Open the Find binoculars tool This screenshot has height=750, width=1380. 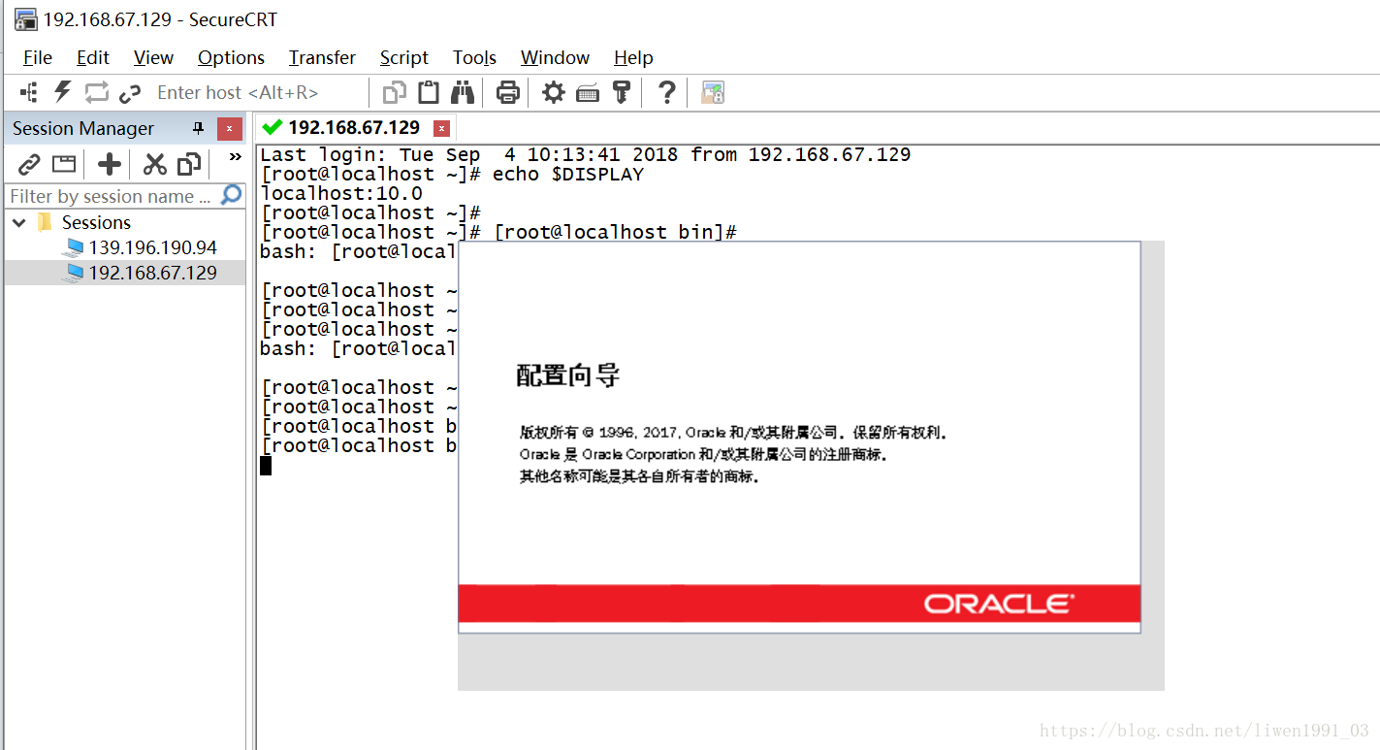[x=463, y=92]
